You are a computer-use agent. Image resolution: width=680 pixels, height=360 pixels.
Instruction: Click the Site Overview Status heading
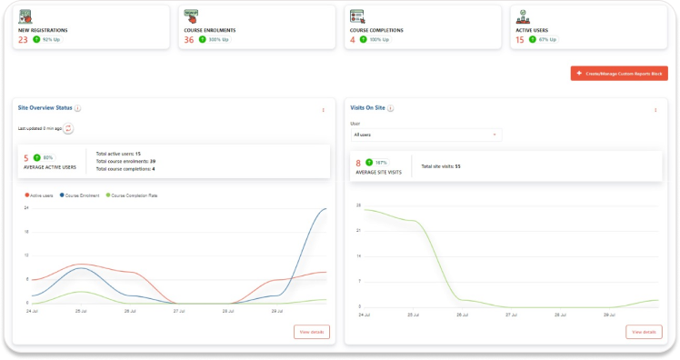coord(45,107)
